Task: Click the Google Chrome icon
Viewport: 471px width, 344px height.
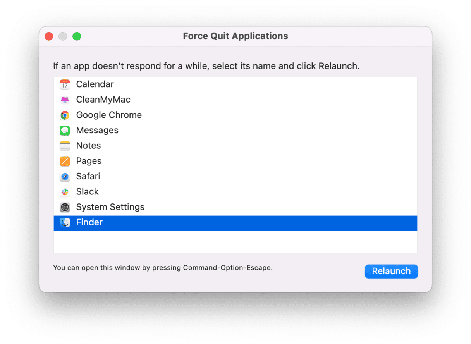Action: coord(65,115)
